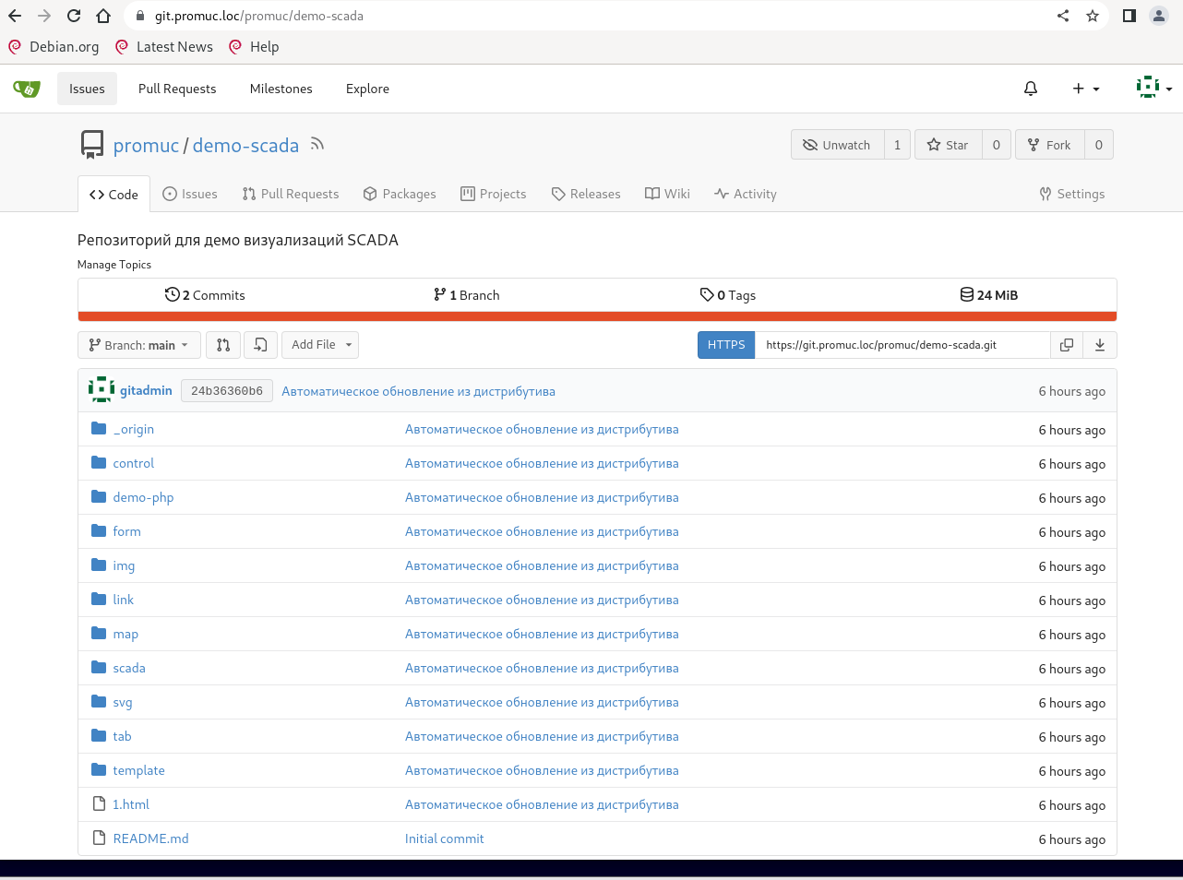The image size is (1183, 880).
Task: Click the browser share icon
Action: pos(1063,16)
